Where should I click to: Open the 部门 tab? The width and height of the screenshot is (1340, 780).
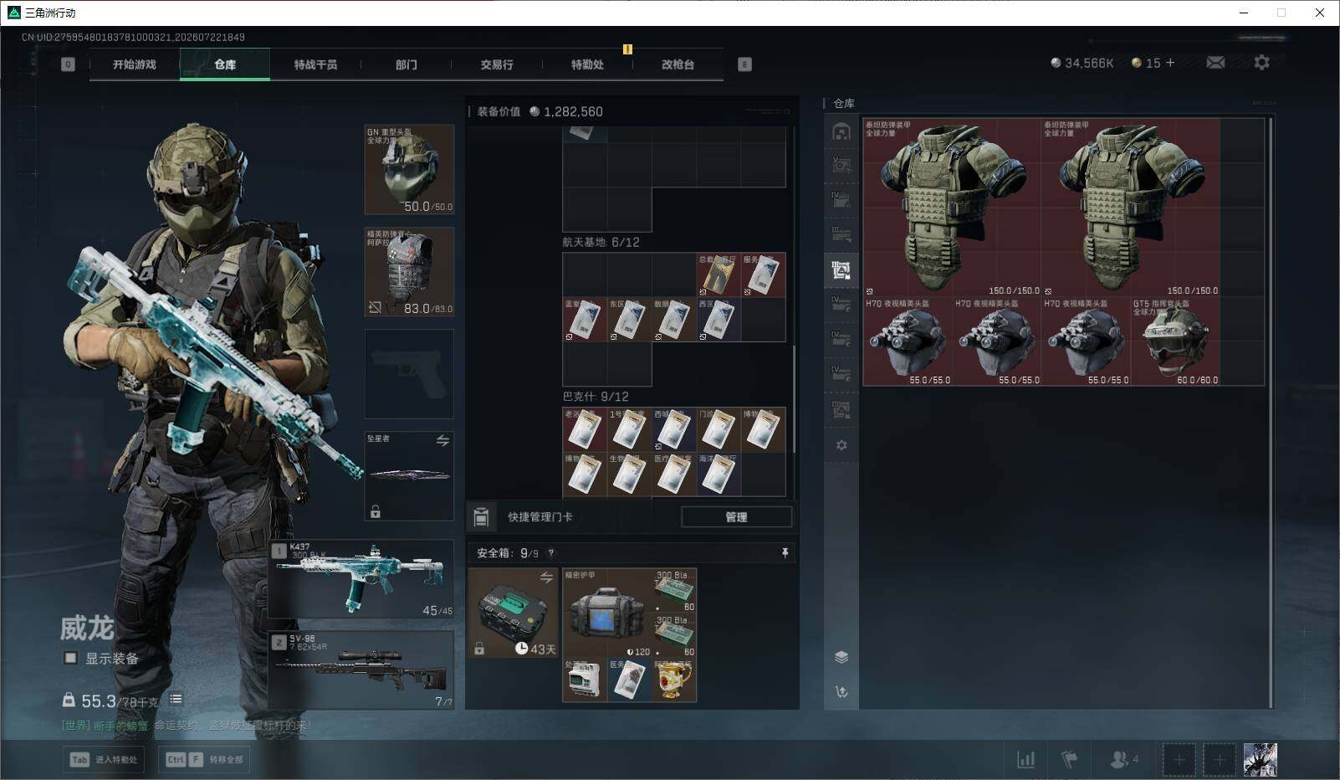(407, 64)
